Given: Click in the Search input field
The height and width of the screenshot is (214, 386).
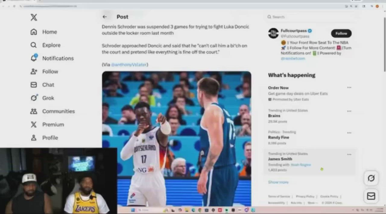Looking at the screenshot, I should [311, 17].
